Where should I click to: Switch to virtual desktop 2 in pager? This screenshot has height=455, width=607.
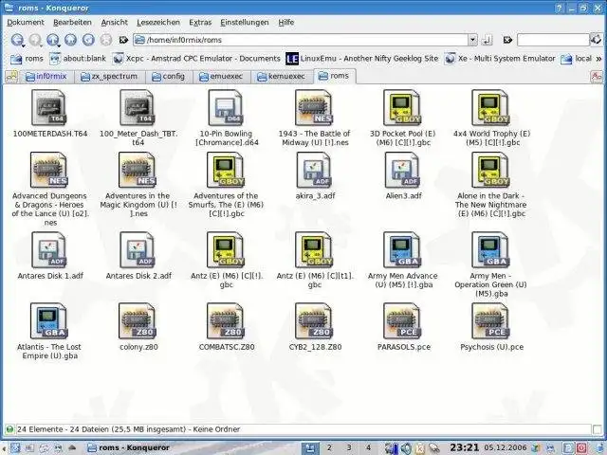point(329,448)
